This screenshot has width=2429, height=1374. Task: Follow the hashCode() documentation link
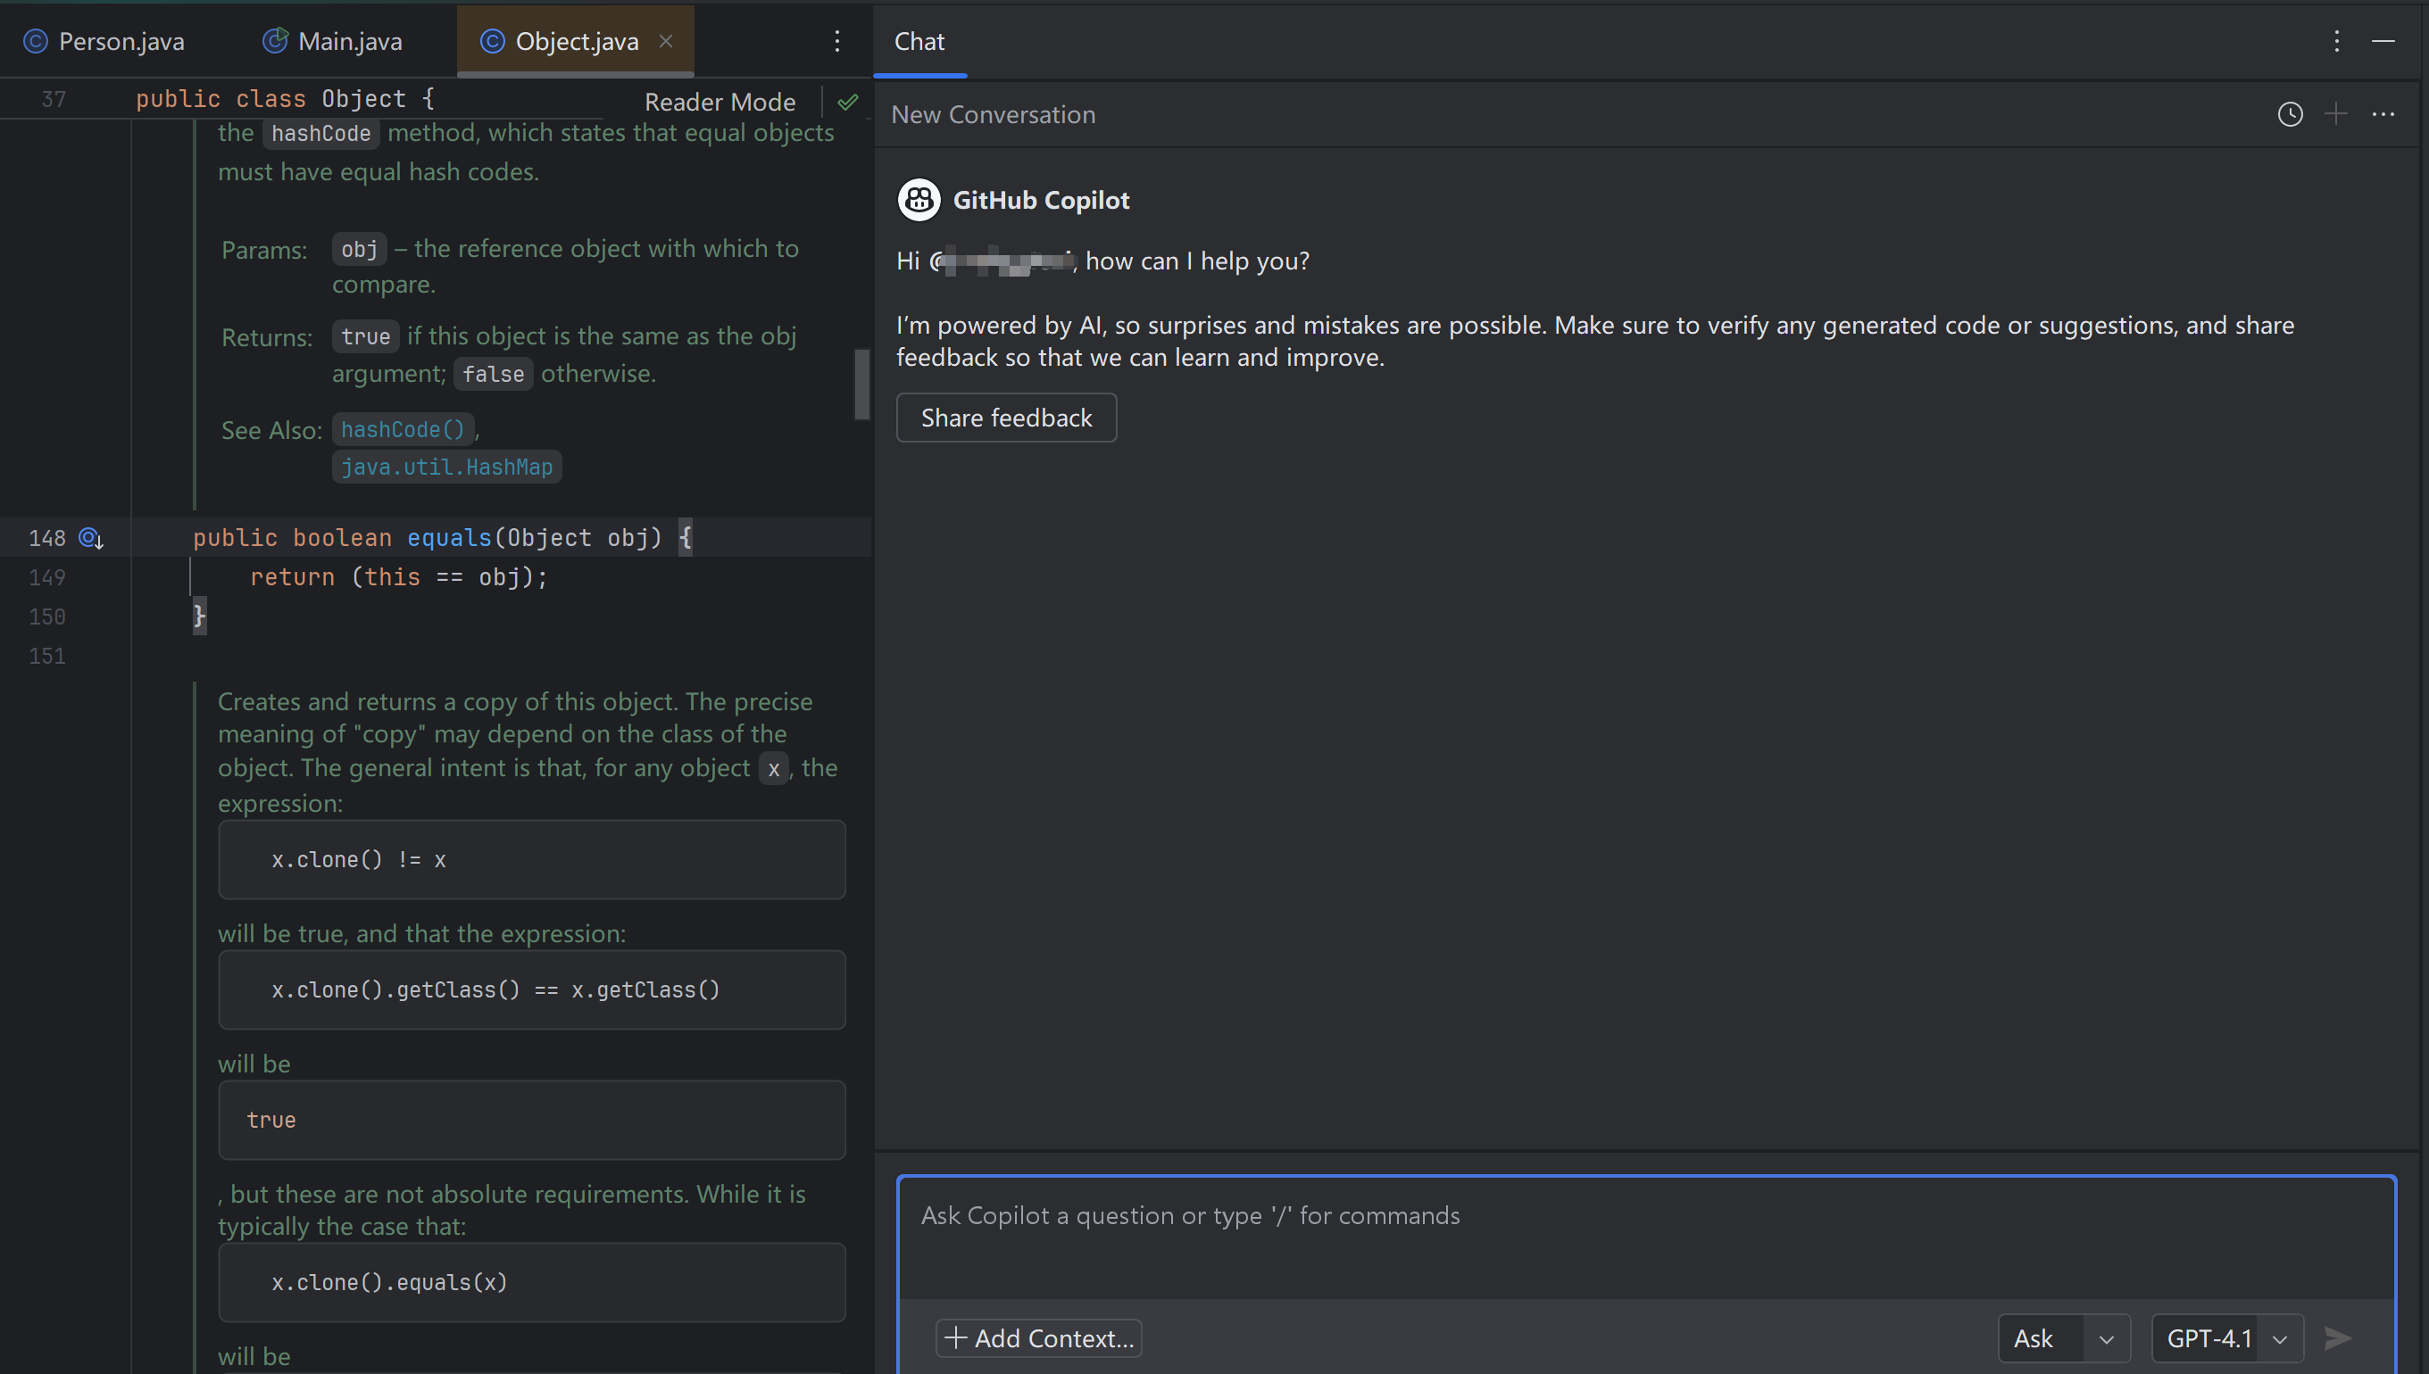click(x=403, y=429)
